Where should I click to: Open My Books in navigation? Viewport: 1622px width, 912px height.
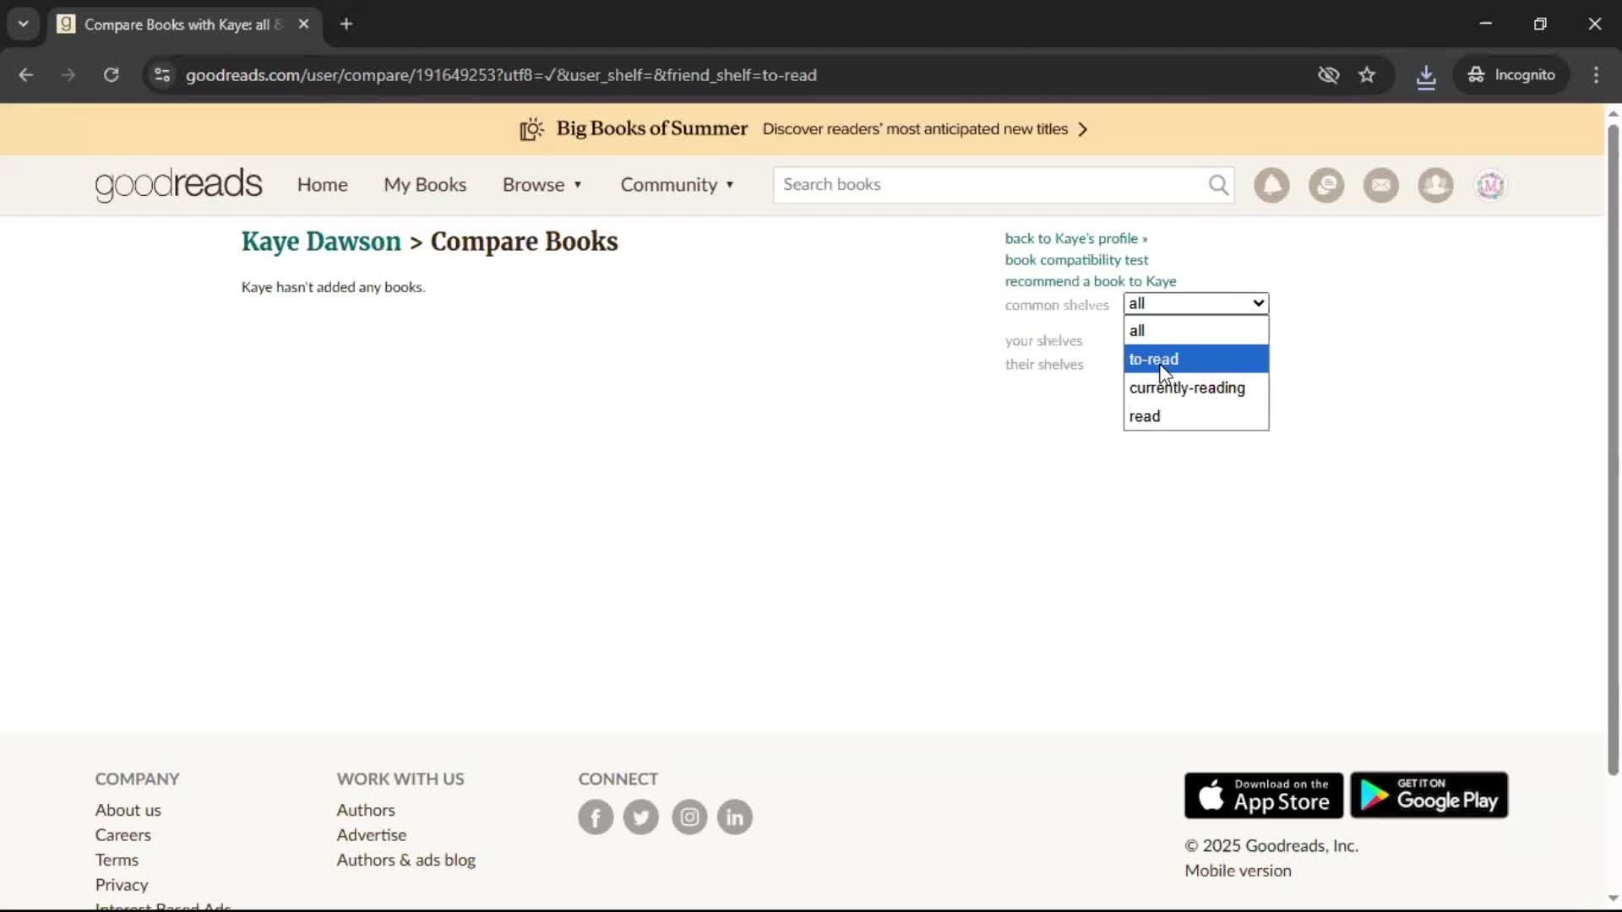425,185
